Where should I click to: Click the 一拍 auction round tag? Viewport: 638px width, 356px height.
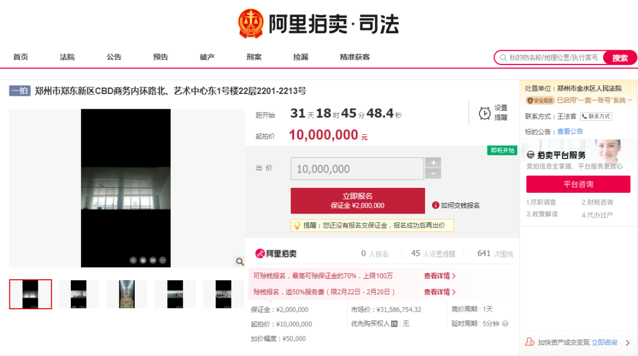click(19, 91)
